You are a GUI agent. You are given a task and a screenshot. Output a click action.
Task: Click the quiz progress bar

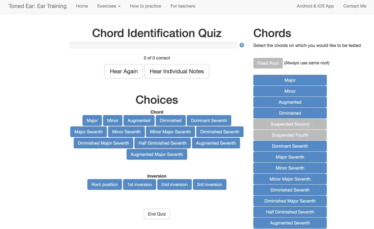click(x=153, y=45)
